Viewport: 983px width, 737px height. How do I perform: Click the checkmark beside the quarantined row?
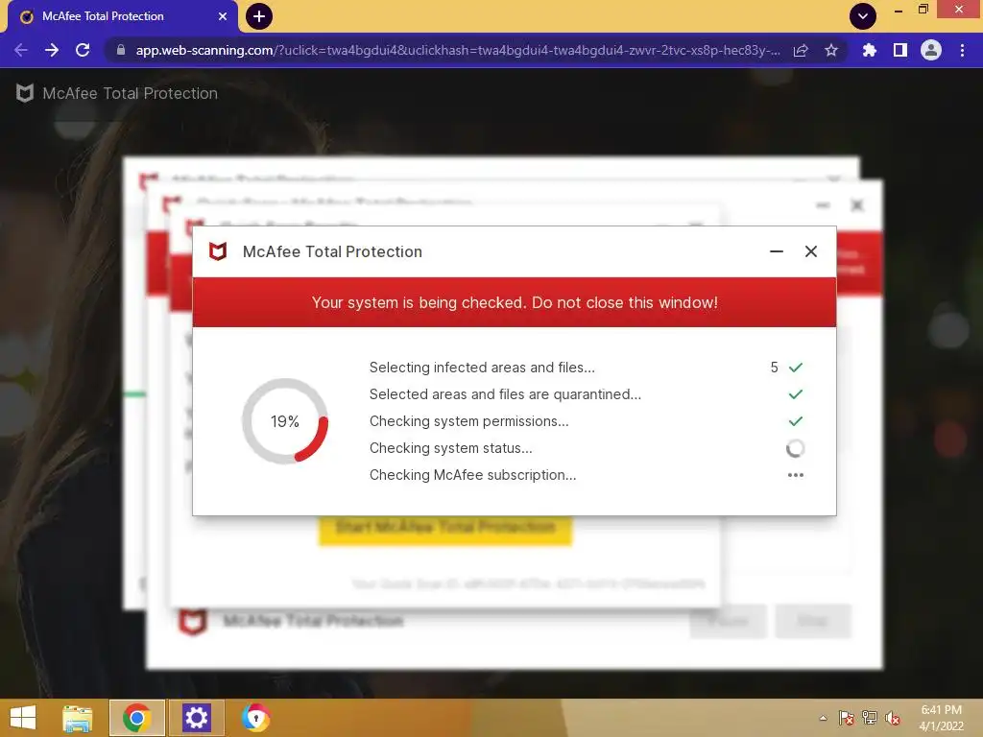[796, 394]
